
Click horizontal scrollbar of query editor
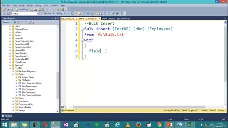pyautogui.click(x=139, y=107)
